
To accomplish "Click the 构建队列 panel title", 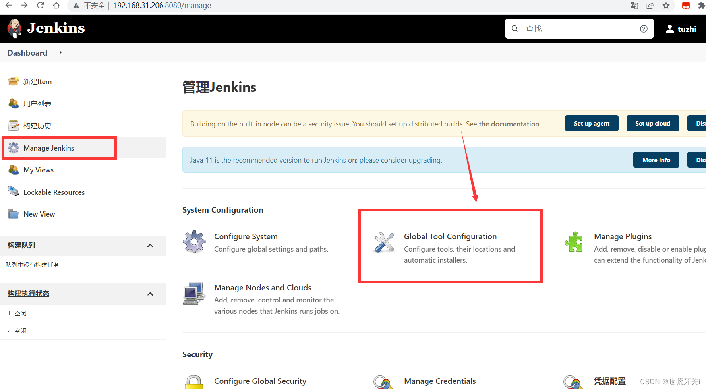I will 21,245.
